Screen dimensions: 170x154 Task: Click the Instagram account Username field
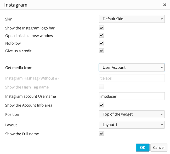pyautogui.click(x=132, y=96)
